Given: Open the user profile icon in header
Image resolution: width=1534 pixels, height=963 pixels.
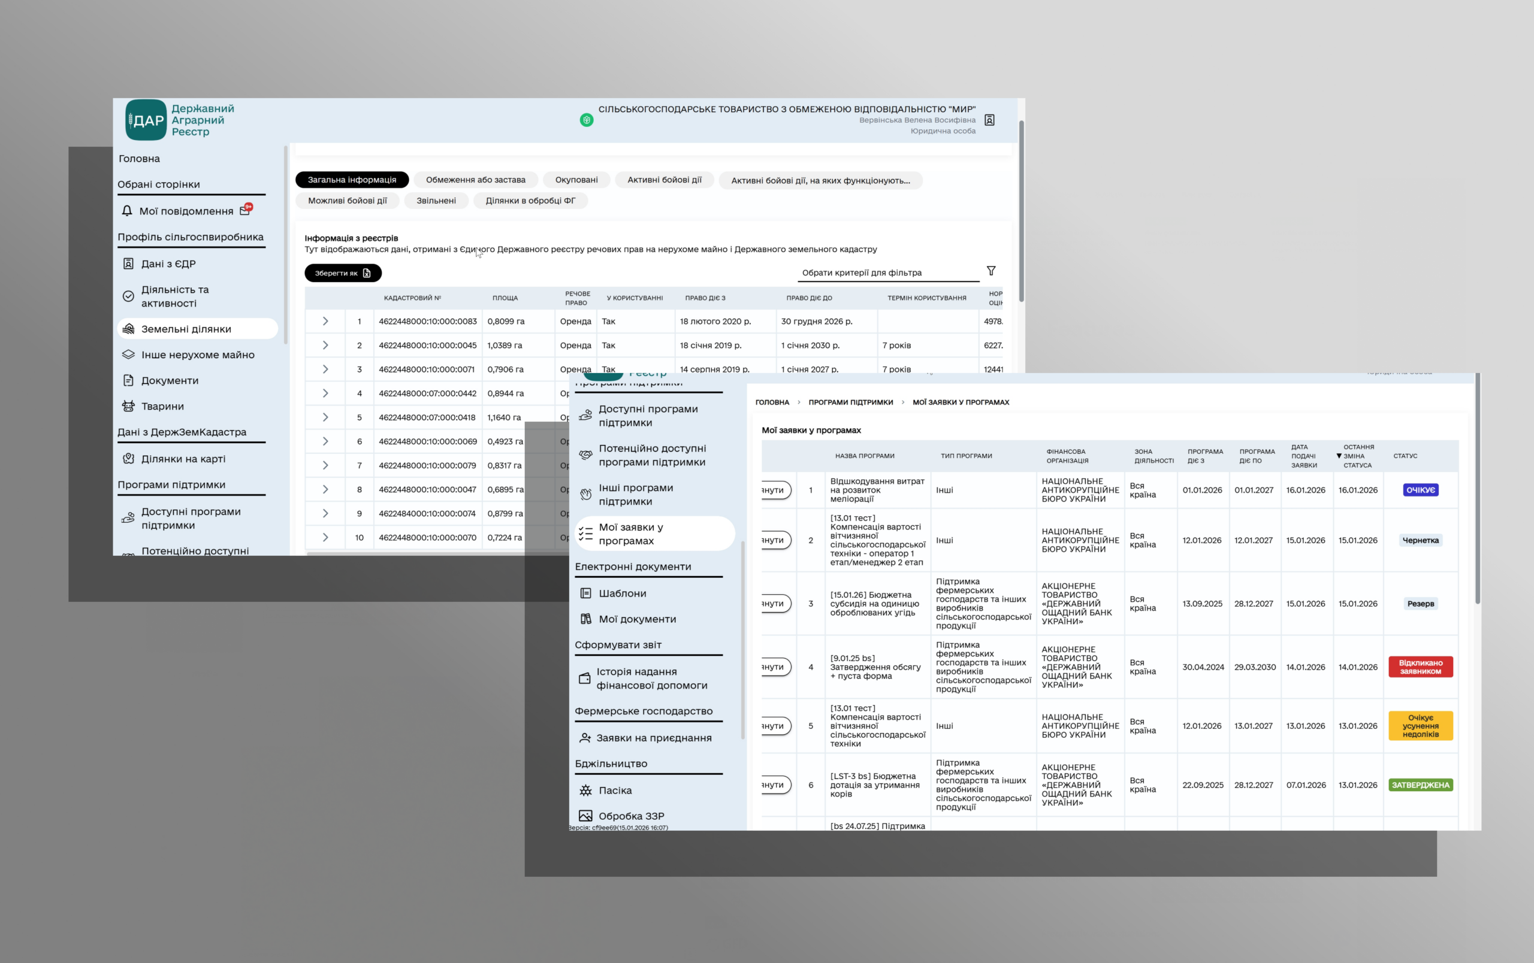Looking at the screenshot, I should pyautogui.click(x=989, y=120).
